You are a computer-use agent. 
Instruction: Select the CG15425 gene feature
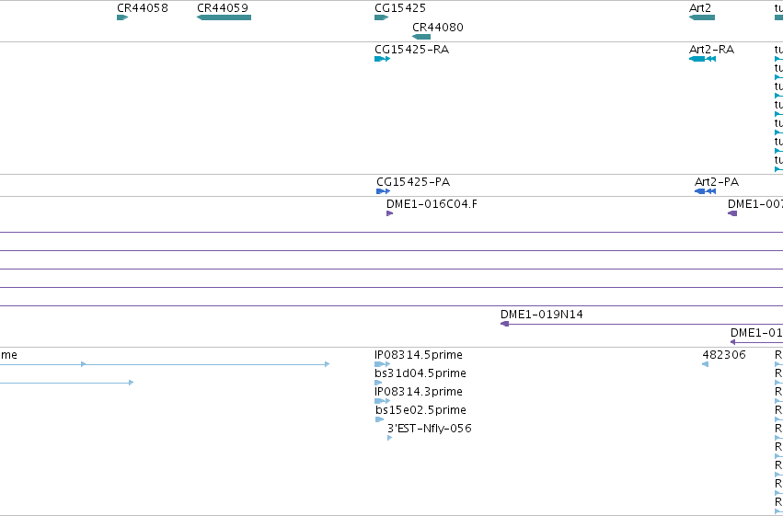[382, 17]
